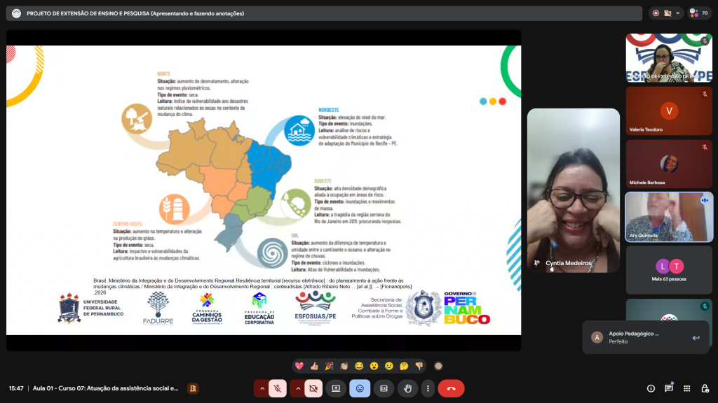Leave the call with red hangup button
The height and width of the screenshot is (403, 718).
point(451,388)
